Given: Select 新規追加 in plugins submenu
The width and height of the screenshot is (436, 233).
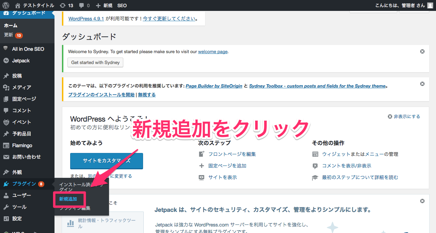Looking at the screenshot, I should (x=68, y=199).
